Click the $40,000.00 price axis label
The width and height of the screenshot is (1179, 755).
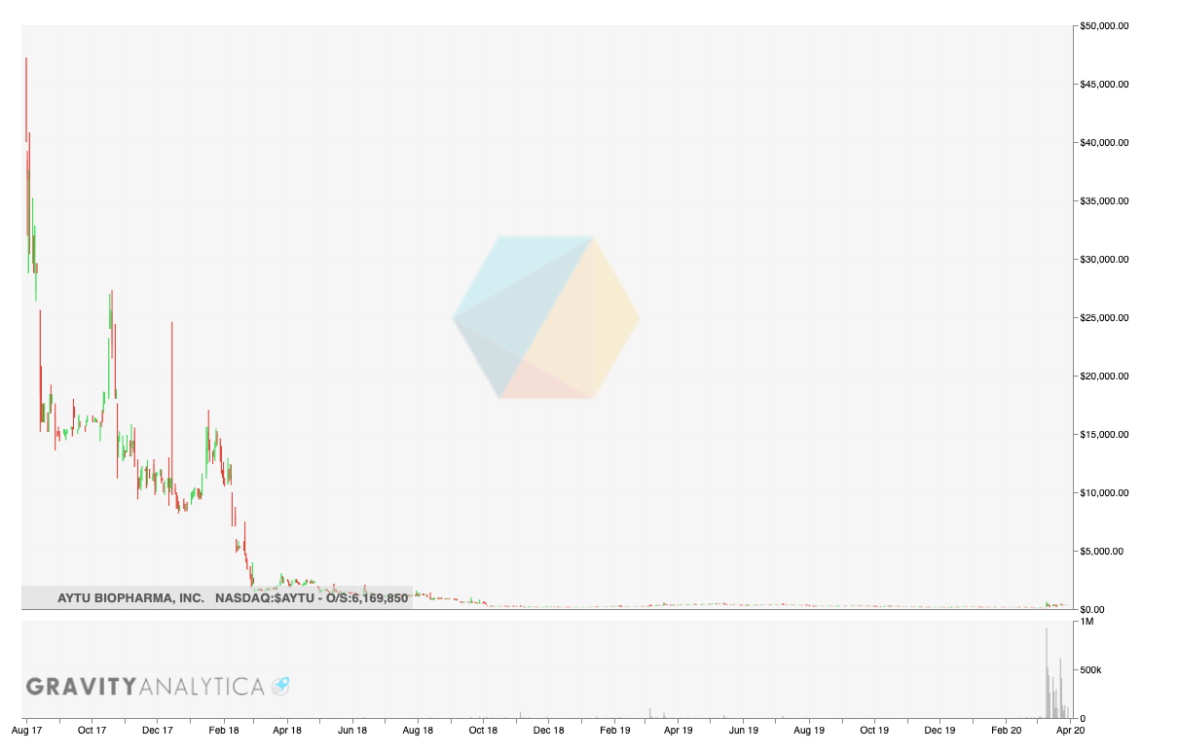tap(1104, 143)
